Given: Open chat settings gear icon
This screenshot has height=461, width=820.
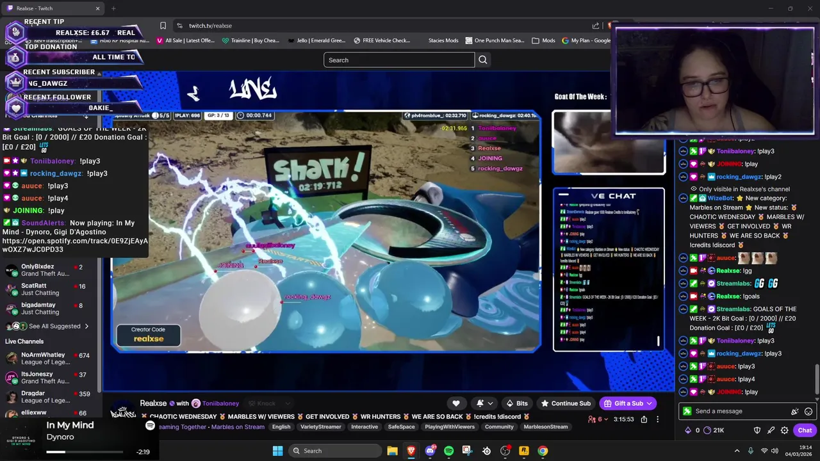Looking at the screenshot, I should 784,430.
